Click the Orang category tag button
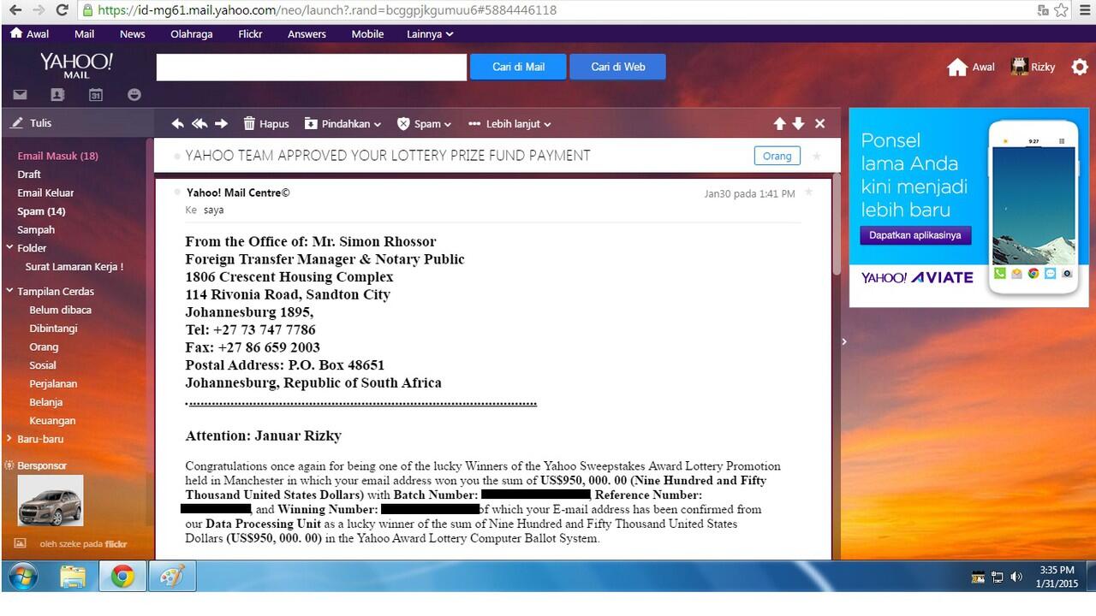This screenshot has height=616, width=1096. pos(777,157)
